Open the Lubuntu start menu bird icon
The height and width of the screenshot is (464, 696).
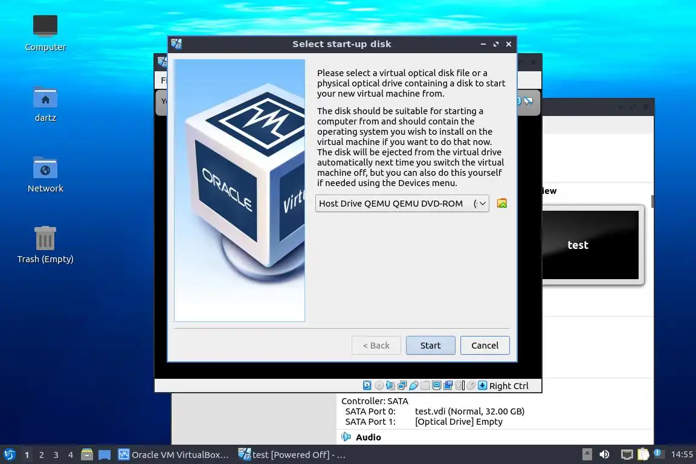10,454
